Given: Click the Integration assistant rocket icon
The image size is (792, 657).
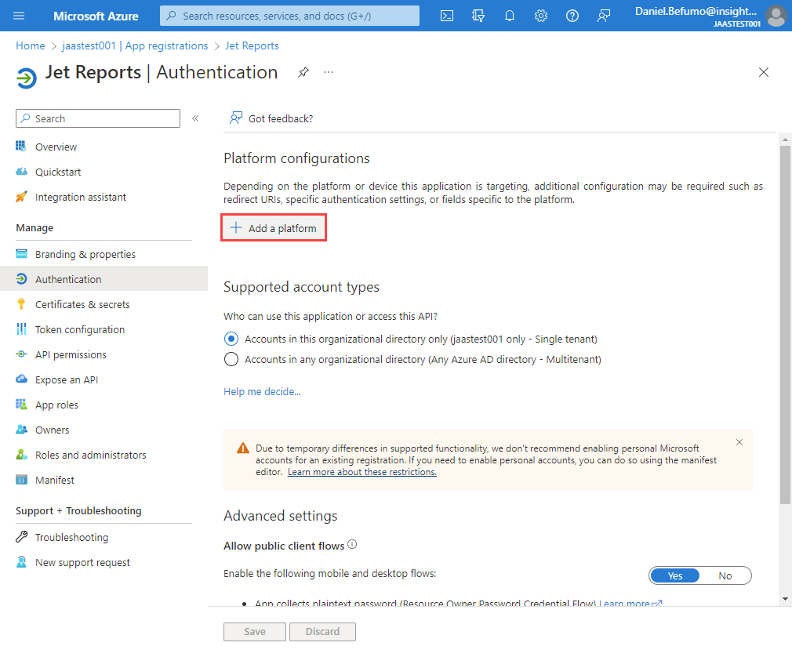Looking at the screenshot, I should tap(21, 197).
